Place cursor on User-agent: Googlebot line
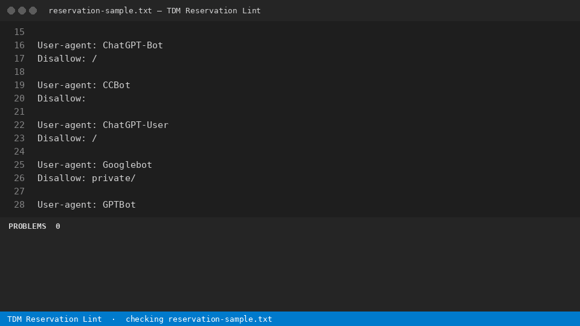The height and width of the screenshot is (326, 580). [95, 165]
